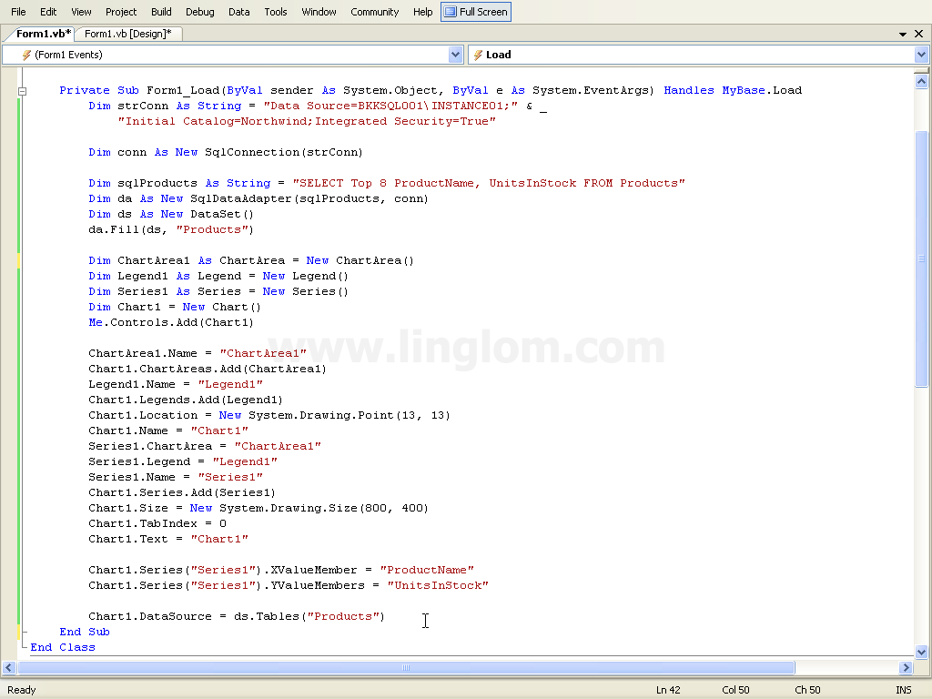The image size is (932, 699).
Task: Click the vertical scrollbar down arrow
Action: (921, 652)
